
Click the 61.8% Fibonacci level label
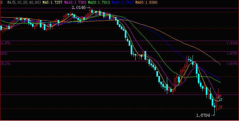5,43
